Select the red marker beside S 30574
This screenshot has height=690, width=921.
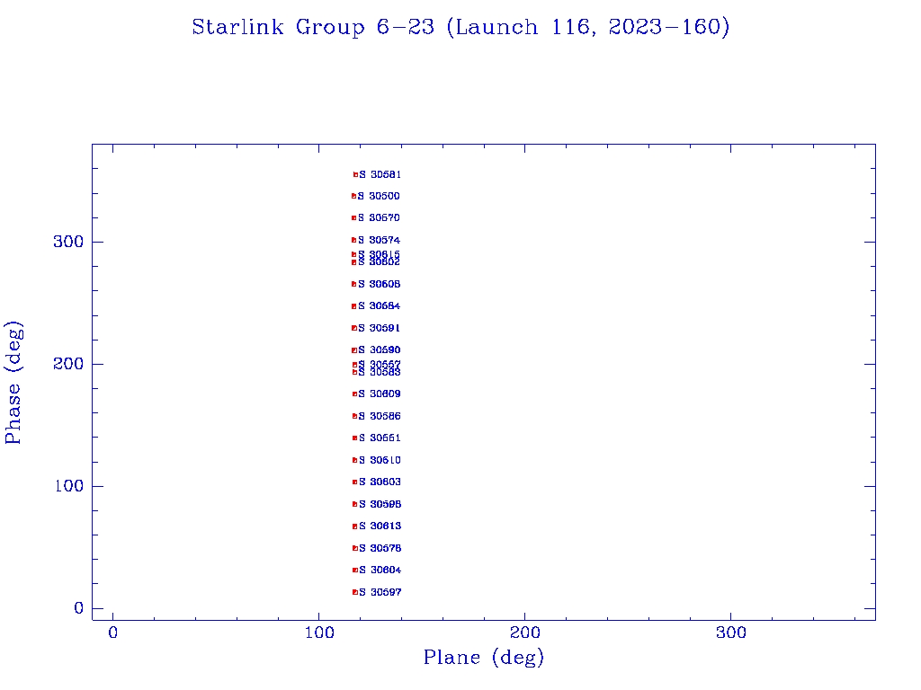click(x=354, y=240)
